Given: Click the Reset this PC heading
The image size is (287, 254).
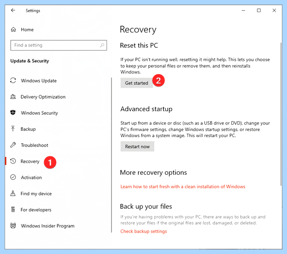Looking at the screenshot, I should tap(139, 45).
